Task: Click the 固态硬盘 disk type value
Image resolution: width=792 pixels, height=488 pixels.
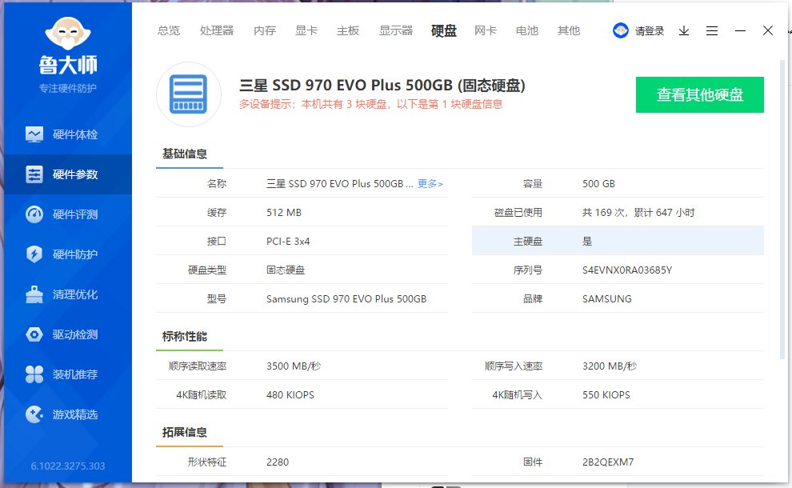Action: point(286,270)
